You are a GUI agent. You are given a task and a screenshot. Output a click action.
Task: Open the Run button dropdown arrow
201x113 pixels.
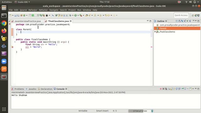[x=78, y=15]
